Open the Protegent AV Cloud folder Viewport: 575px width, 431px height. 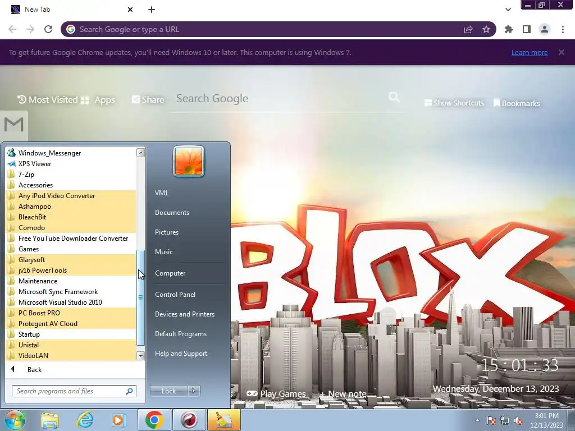coord(71,324)
